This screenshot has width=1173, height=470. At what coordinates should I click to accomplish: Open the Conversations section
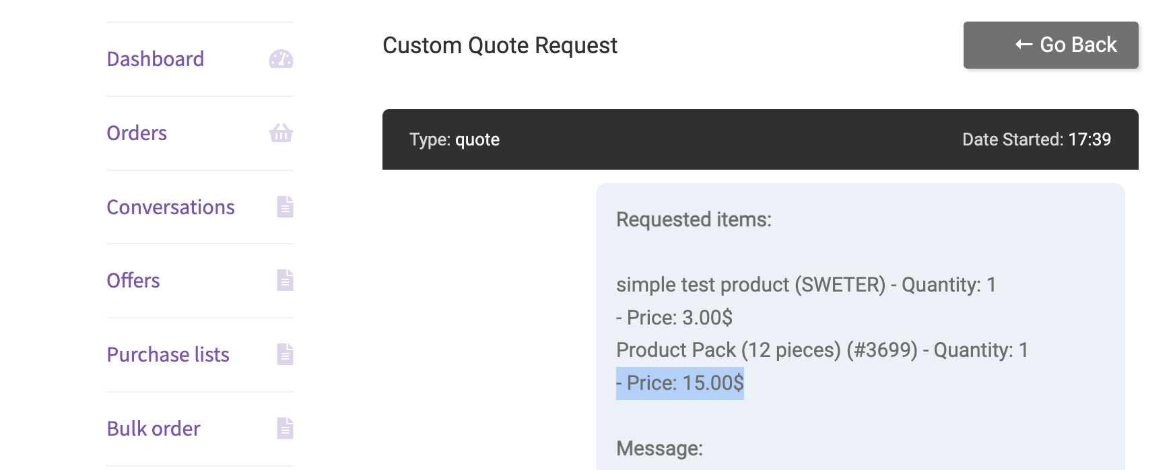[170, 207]
